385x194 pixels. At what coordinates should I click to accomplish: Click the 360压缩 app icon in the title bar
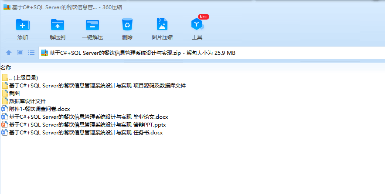(x=7, y=7)
